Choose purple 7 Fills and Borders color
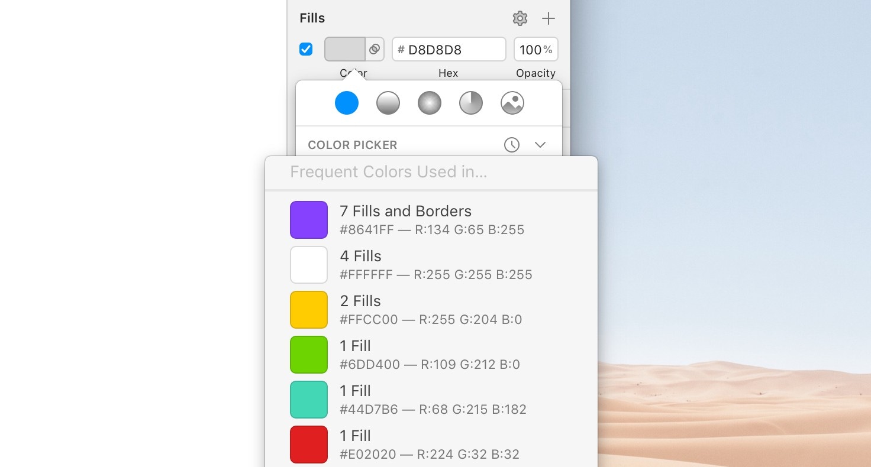This screenshot has width=871, height=467. pyautogui.click(x=431, y=220)
